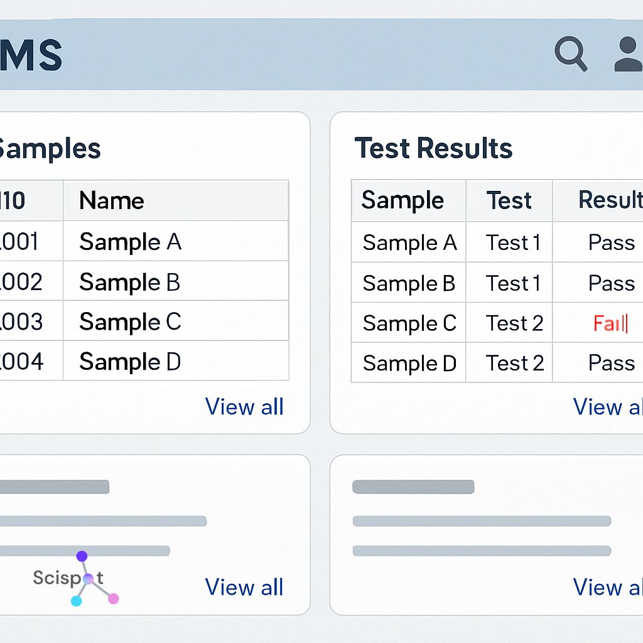Click Test 2 in the Sample D row
This screenshot has width=643, height=643.
pos(514,363)
